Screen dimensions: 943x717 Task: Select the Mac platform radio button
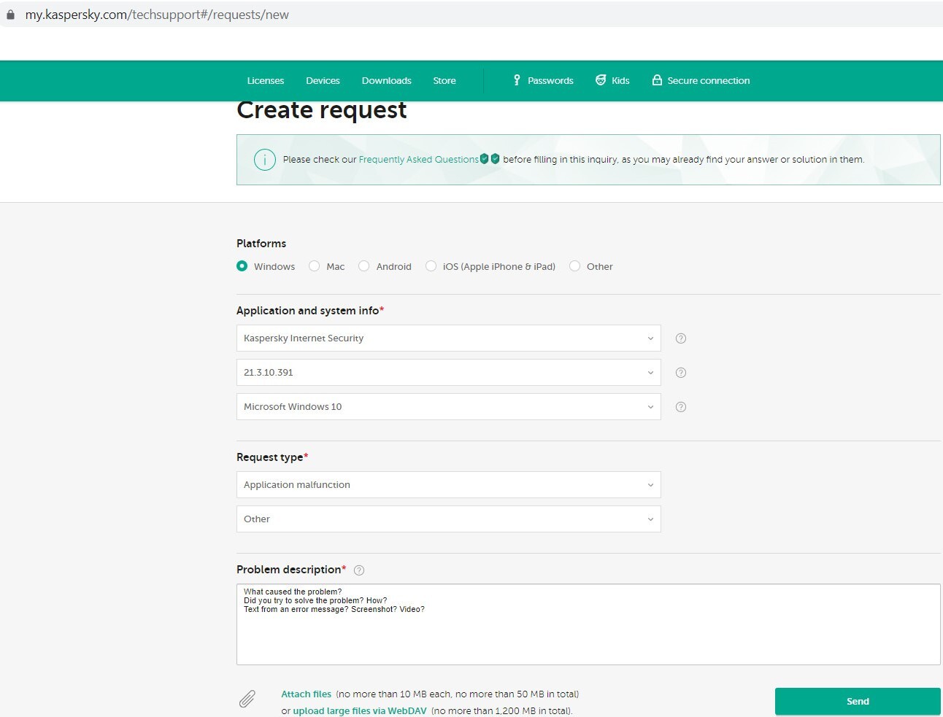pos(315,266)
